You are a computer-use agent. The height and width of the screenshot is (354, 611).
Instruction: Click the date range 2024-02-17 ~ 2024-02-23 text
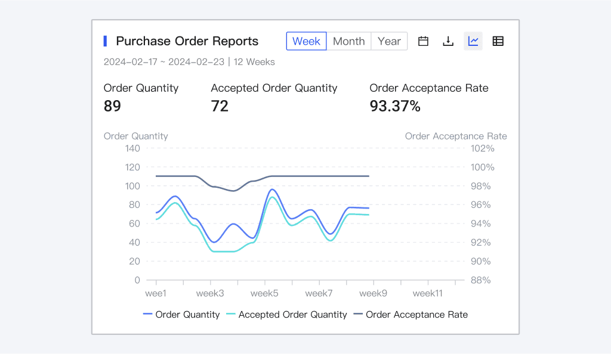pos(164,62)
